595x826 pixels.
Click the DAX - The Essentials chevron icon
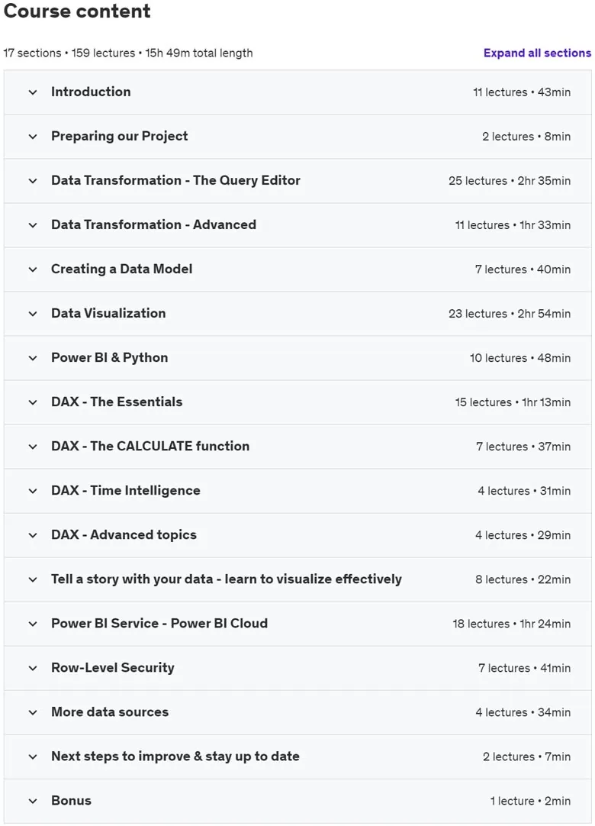coord(33,402)
